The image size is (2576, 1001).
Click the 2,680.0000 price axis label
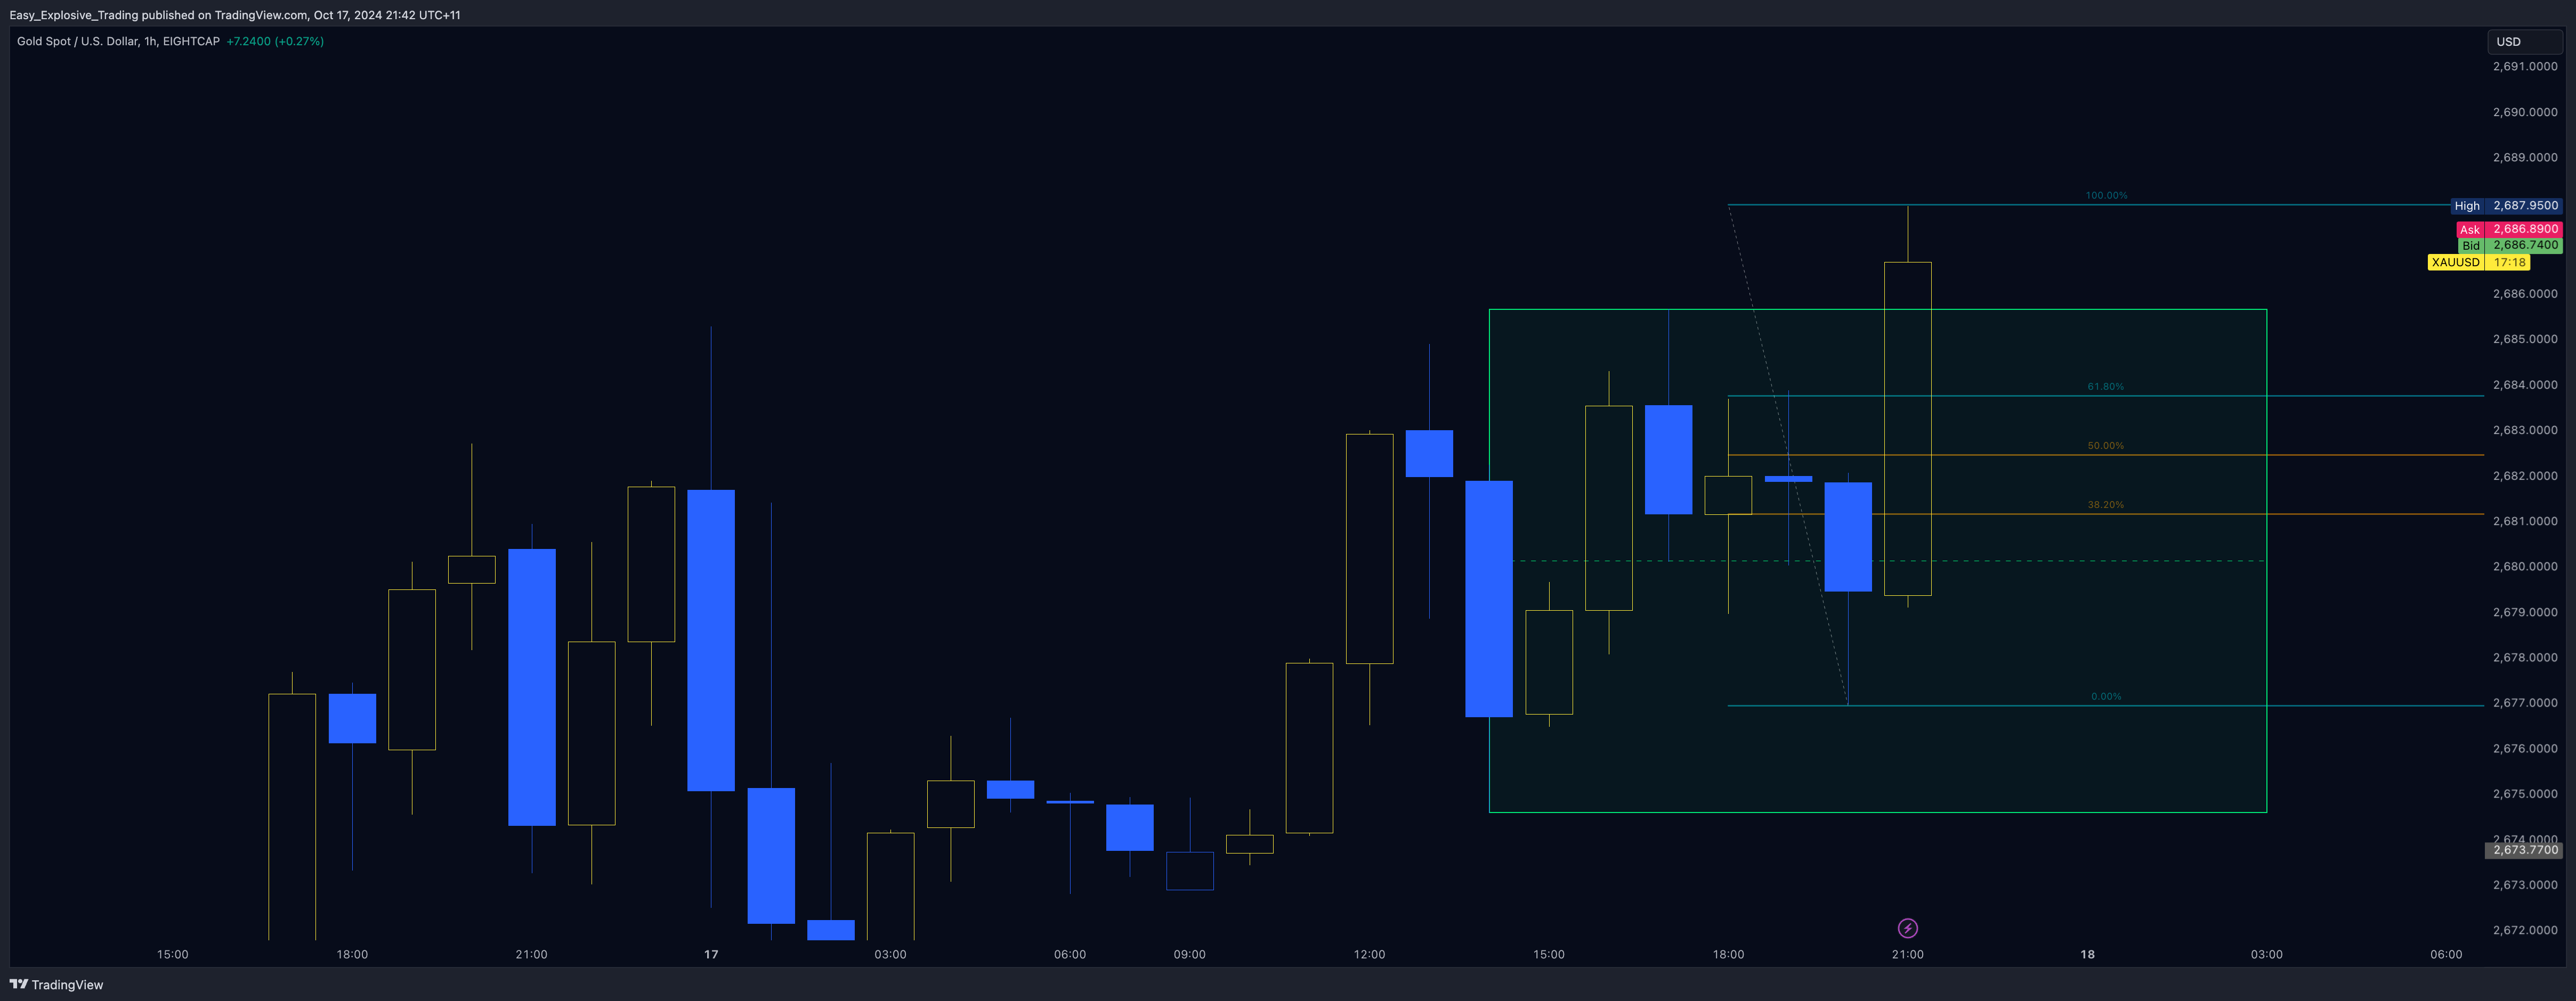pyautogui.click(x=2525, y=567)
